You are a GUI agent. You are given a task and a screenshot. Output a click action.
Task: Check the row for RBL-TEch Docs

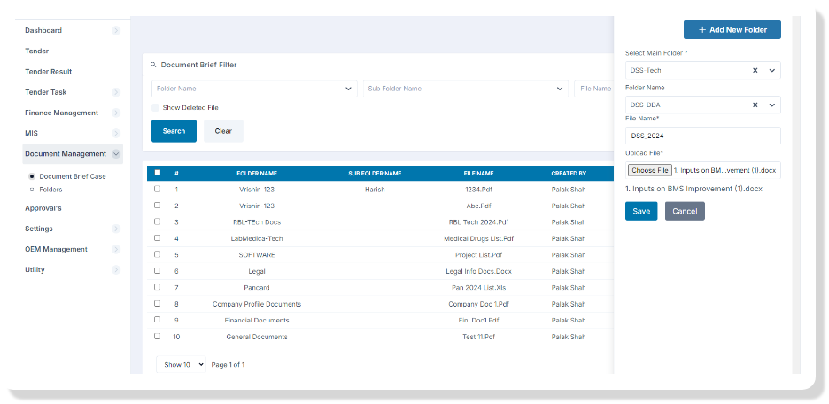tap(158, 221)
